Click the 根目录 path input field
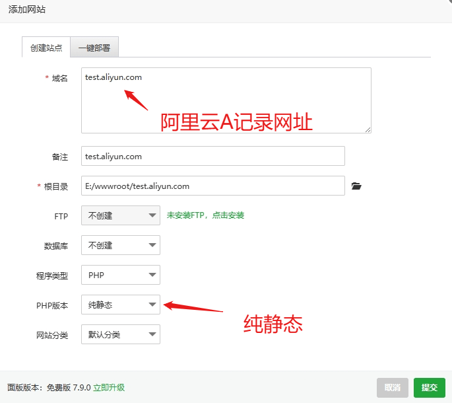The height and width of the screenshot is (403, 452). click(x=212, y=186)
